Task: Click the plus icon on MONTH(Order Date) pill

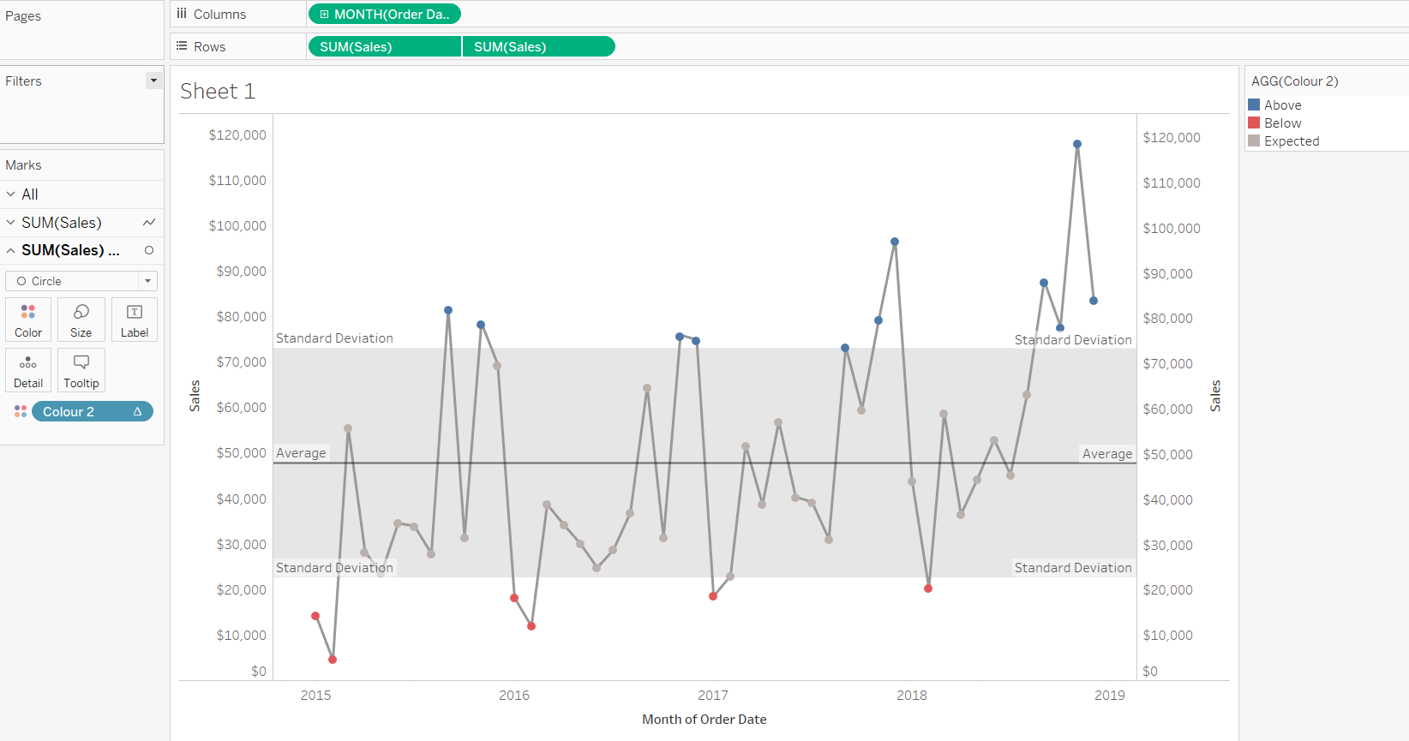Action: (x=324, y=15)
